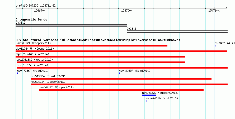
Task: Open the esv3451864 variant label
Action: pyautogui.click(x=225, y=43)
